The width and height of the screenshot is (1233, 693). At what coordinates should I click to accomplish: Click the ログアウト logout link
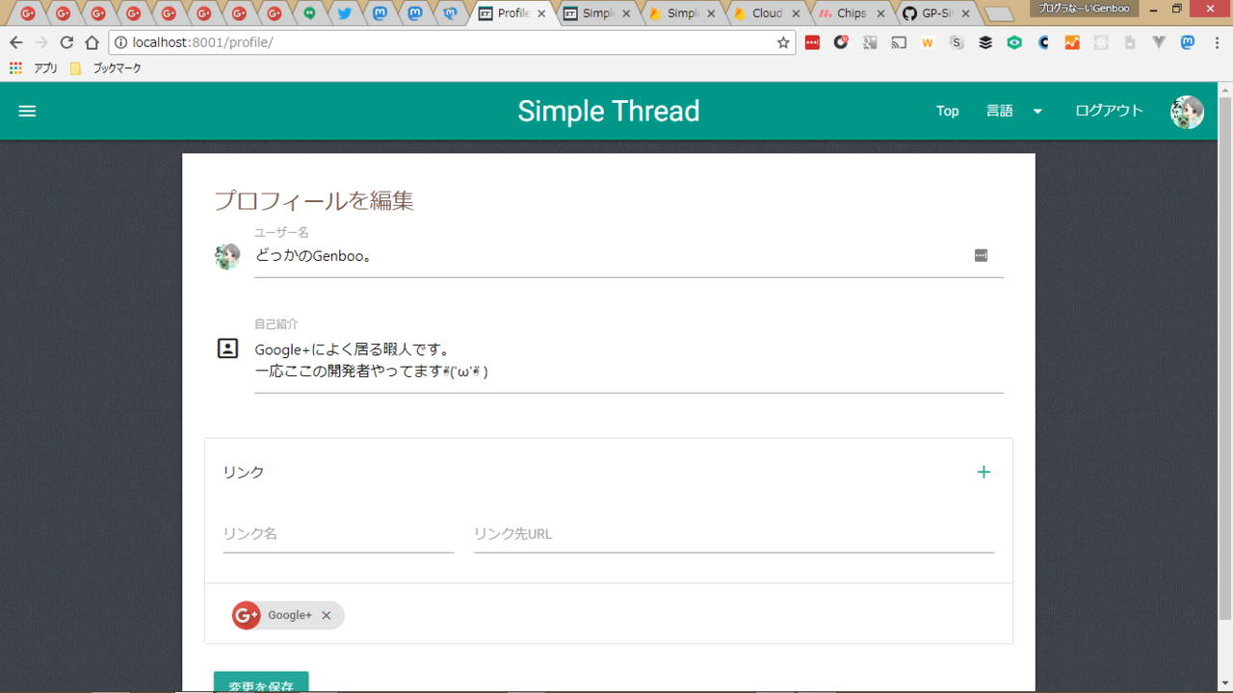click(x=1109, y=111)
